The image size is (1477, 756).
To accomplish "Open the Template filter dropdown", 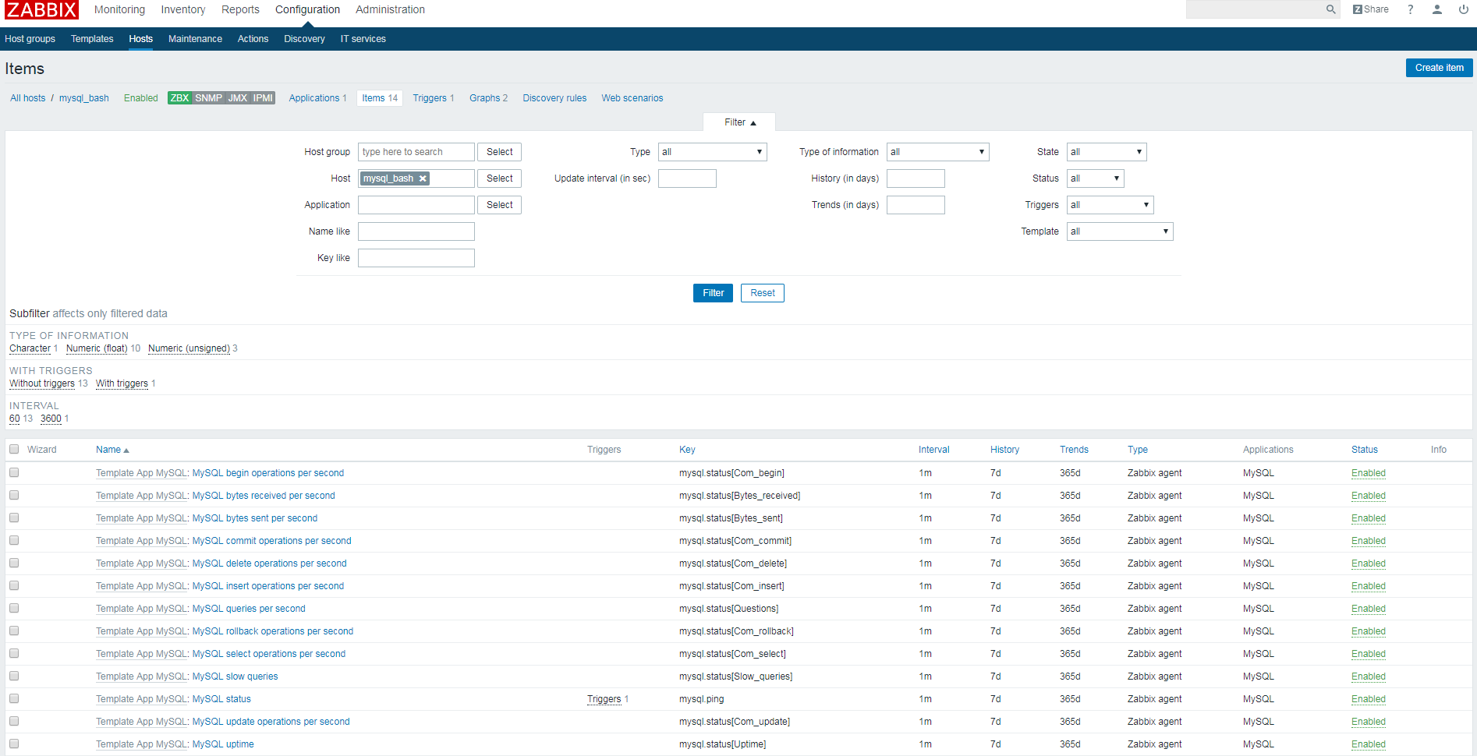I will (1120, 231).
